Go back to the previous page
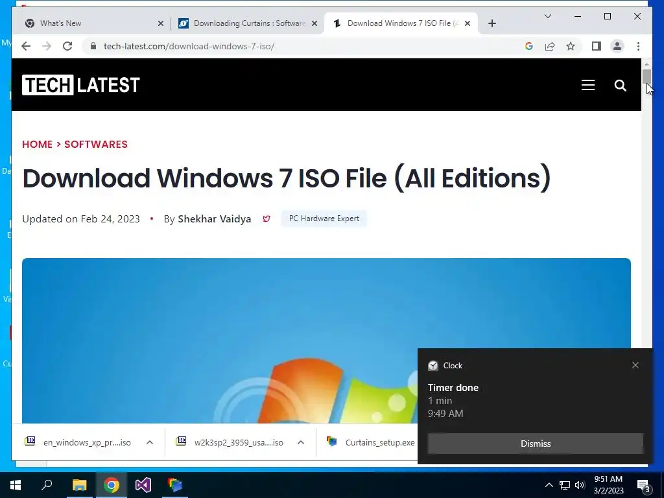The height and width of the screenshot is (498, 664). point(26,46)
